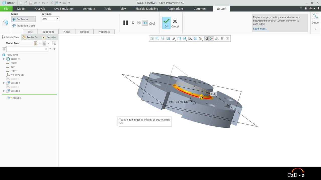
Task: Open model tree settings hammer icon
Action: pyautogui.click(x=36, y=43)
